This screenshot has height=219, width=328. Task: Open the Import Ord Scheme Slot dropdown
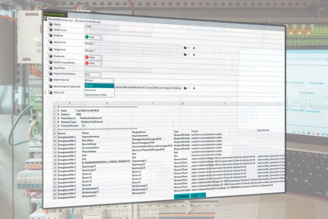point(93,74)
